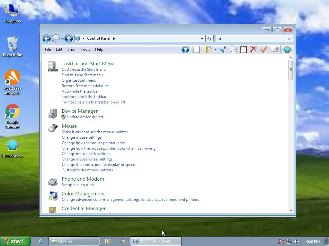Open the Edit menu

pos(59,49)
